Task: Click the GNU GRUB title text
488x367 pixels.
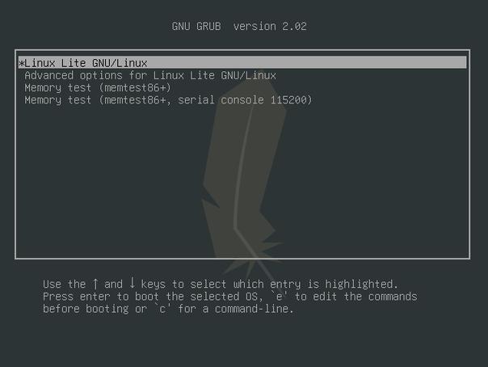Action: point(196,27)
